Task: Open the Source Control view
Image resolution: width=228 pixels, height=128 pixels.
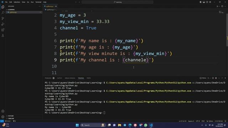Action: point(3,18)
